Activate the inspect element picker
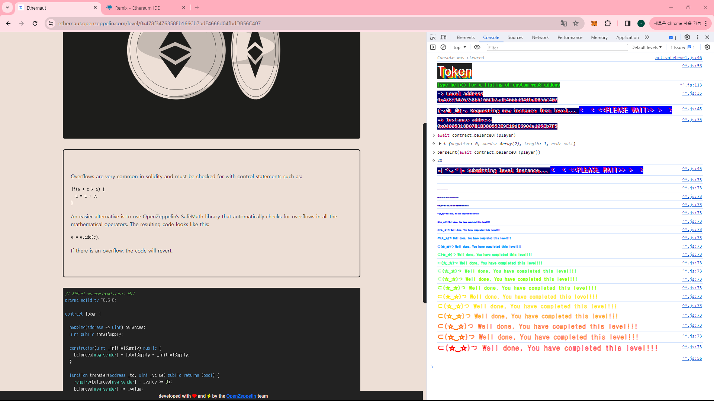 pyautogui.click(x=433, y=38)
